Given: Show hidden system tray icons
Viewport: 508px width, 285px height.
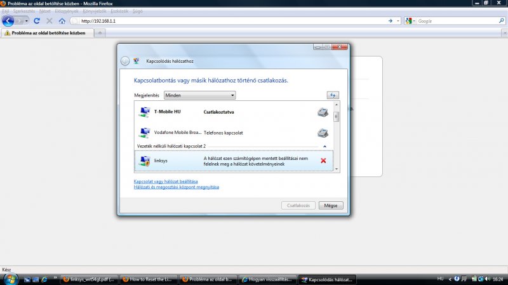Looking at the screenshot, I should click(450, 279).
